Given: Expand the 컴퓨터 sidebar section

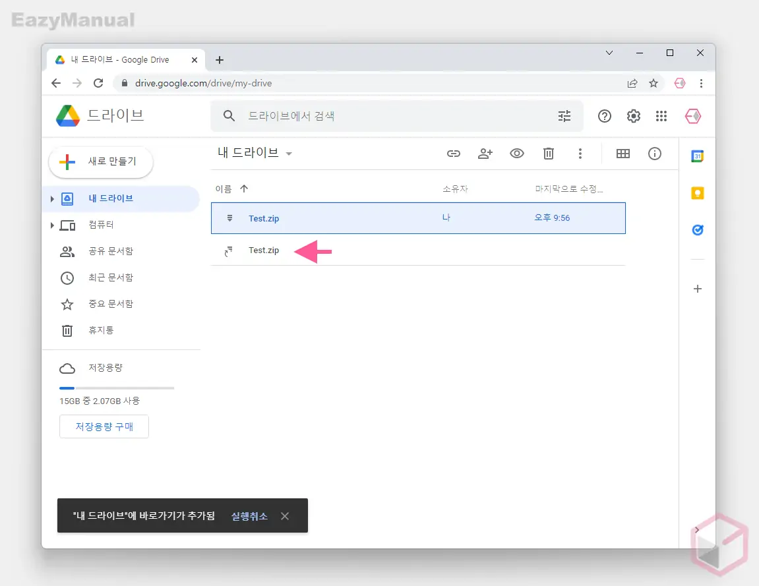Looking at the screenshot, I should [x=53, y=225].
